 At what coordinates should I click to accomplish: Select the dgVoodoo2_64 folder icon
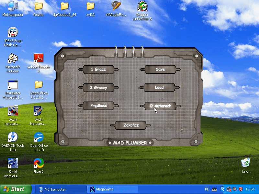pyautogui.click(x=64, y=9)
